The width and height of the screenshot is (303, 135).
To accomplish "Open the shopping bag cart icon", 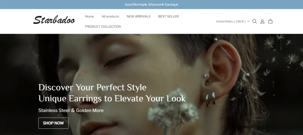I will 270,21.
